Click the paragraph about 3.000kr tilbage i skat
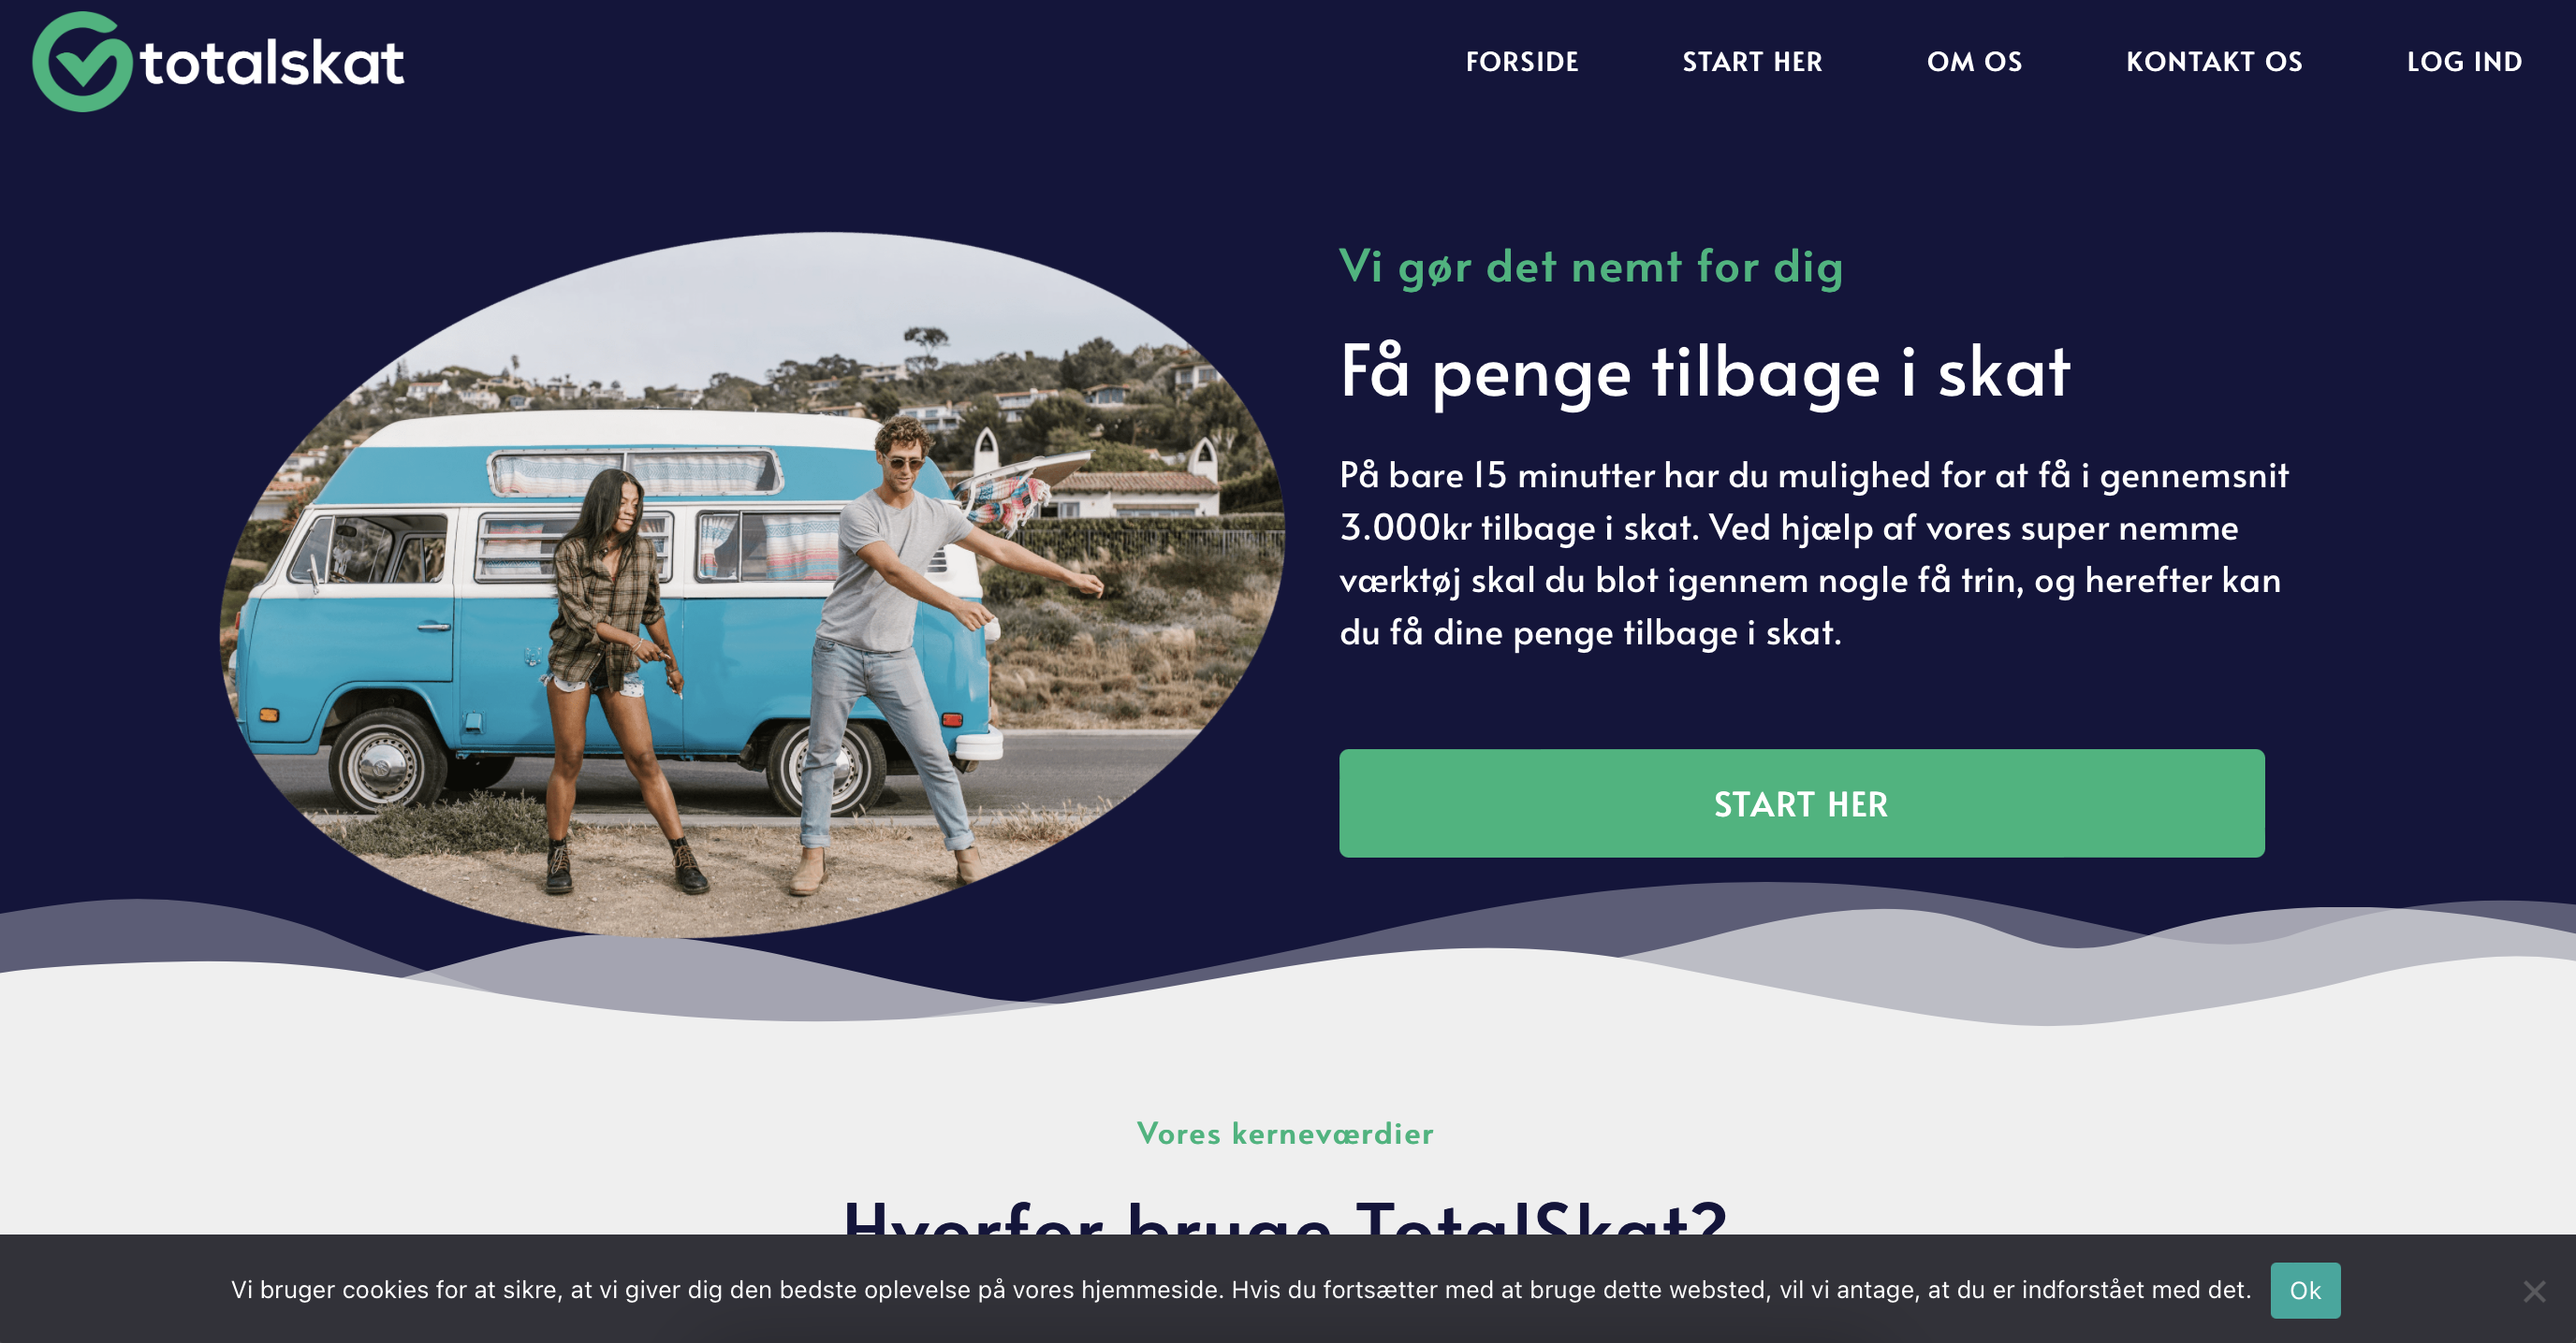The image size is (2576, 1343). coord(1813,554)
